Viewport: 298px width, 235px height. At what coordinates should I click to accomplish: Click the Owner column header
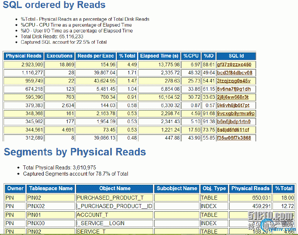pyautogui.click(x=15, y=188)
